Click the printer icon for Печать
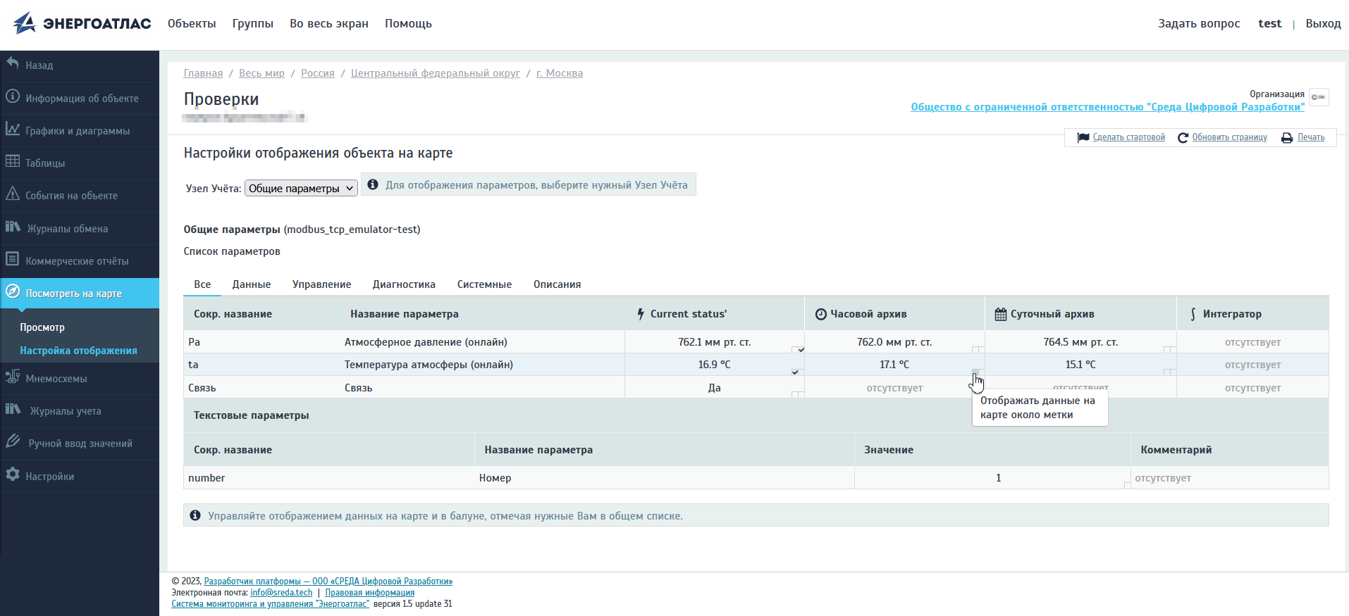 pyautogui.click(x=1287, y=138)
